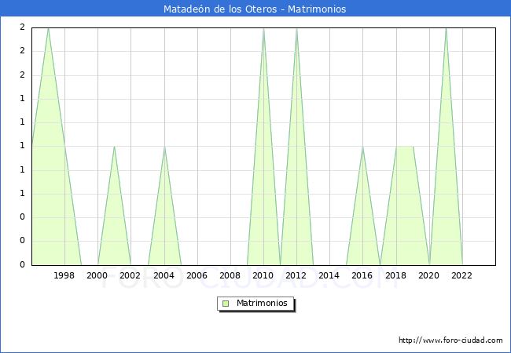Click the 2016 x-axis year label
The image size is (511, 353).
tap(362, 275)
